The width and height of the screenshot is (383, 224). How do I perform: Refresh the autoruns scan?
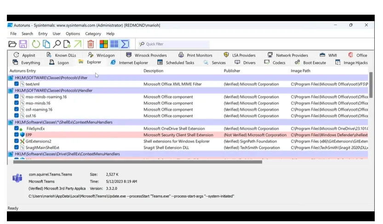pyautogui.click(x=36, y=44)
